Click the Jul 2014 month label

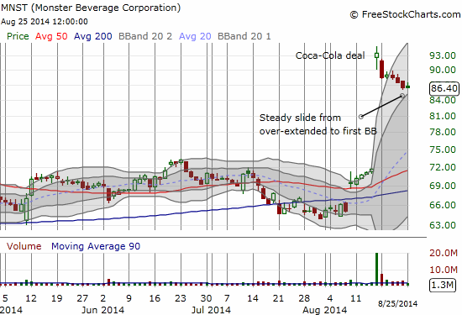211,310
